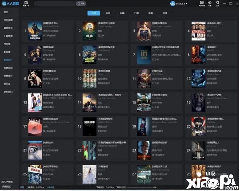239x191 pixels.
Task: Open the rank 12 Blood of Zeus poster
Action: [199, 79]
